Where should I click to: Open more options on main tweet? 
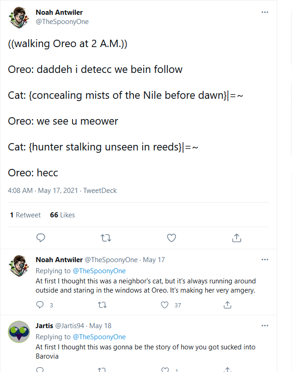pos(265,12)
